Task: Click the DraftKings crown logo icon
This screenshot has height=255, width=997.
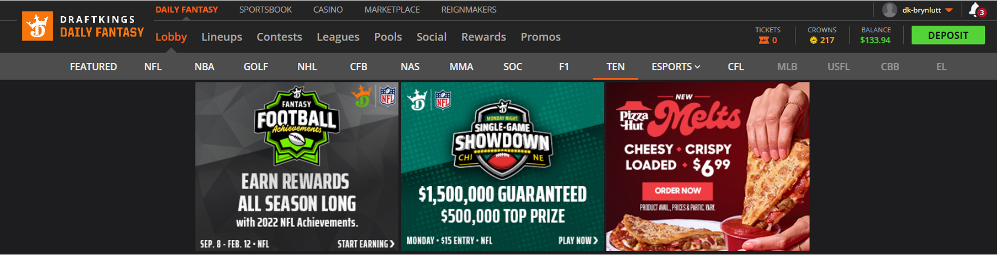Action: point(37,26)
